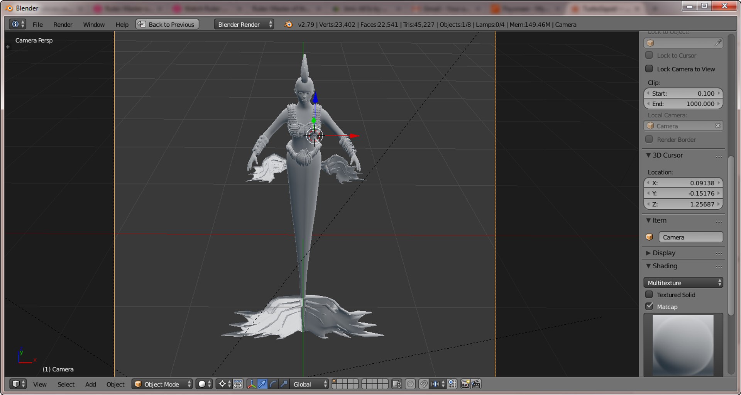Toggle Render Border checkbox
This screenshot has width=741, height=395.
pyautogui.click(x=649, y=139)
